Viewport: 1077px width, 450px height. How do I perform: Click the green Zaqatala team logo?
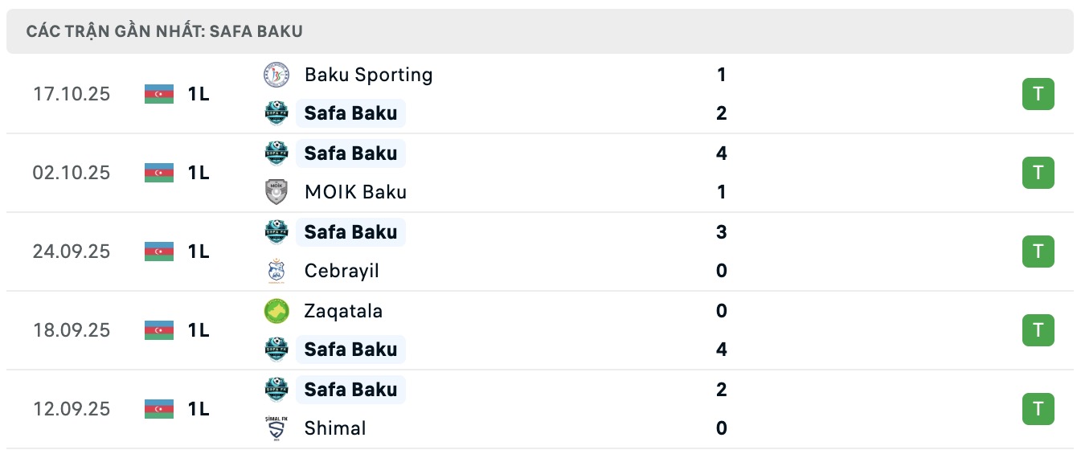tap(276, 311)
